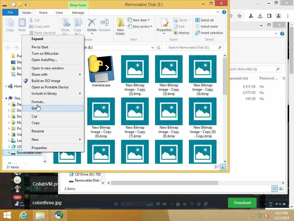Switch to large icons view in status bar
The height and width of the screenshot is (221, 294).
223,167
